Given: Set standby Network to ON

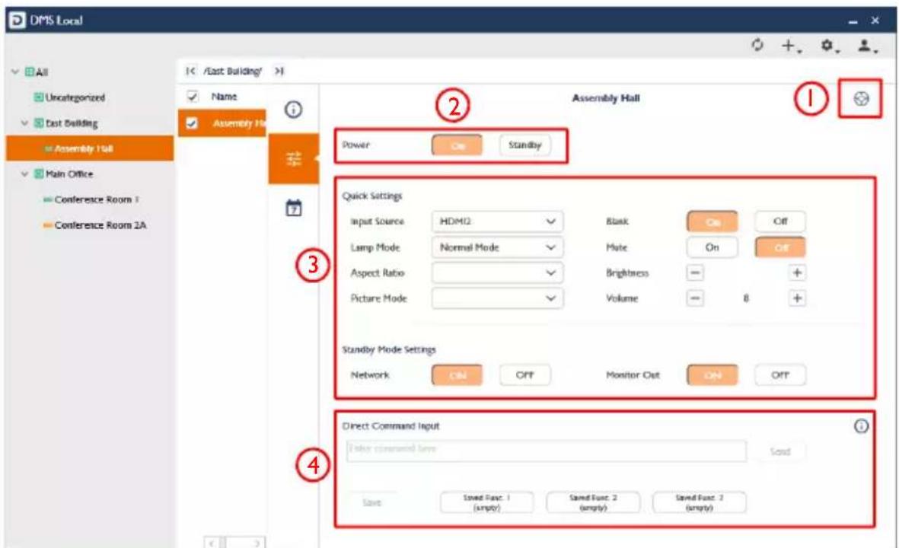Looking at the screenshot, I should [x=457, y=375].
